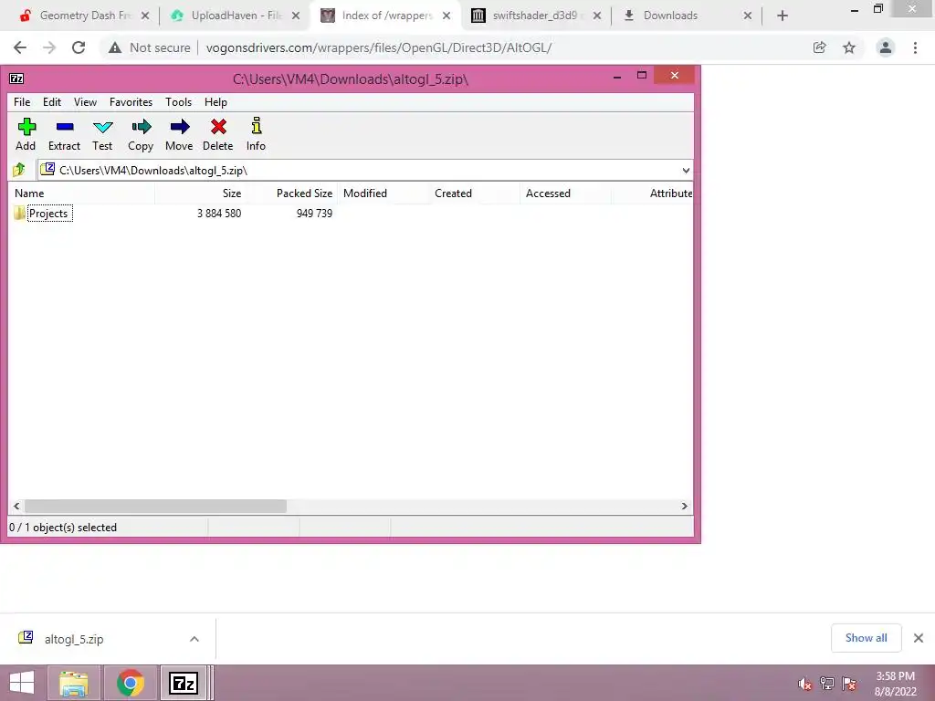Screen dimensions: 935x701
Task: Sort by Modified column header
Action: (x=383, y=194)
